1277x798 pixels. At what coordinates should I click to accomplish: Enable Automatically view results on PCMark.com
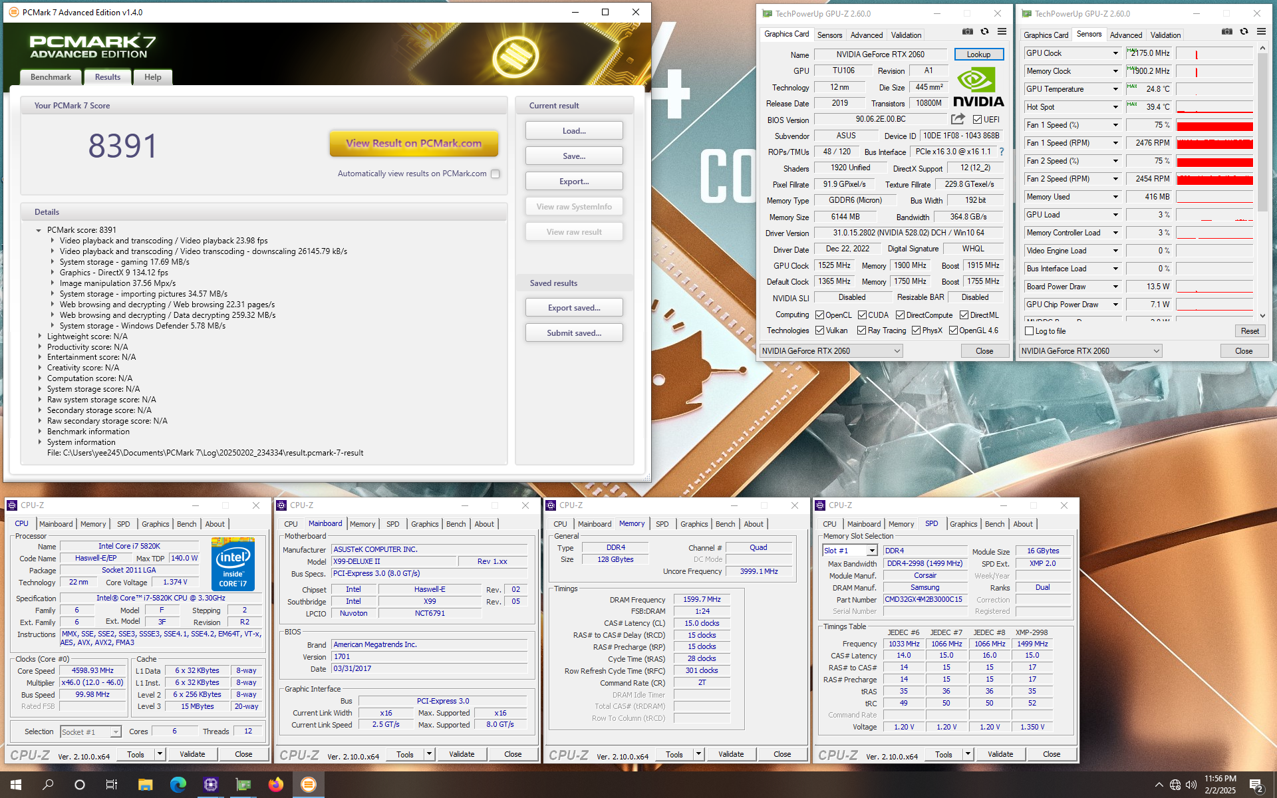[496, 174]
